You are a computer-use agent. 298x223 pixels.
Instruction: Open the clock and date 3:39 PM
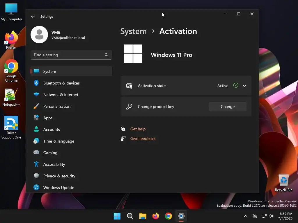pyautogui.click(x=285, y=216)
